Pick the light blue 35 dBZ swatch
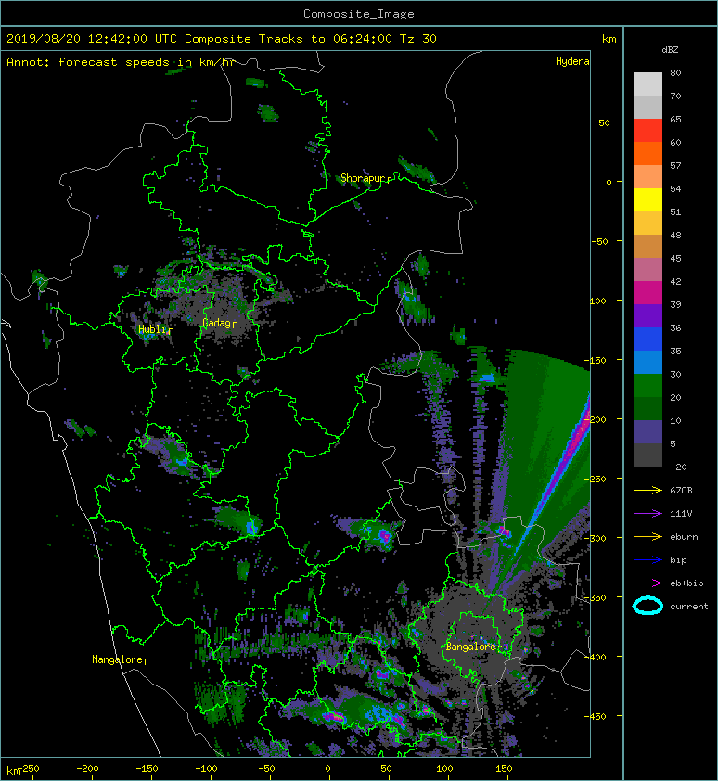The width and height of the screenshot is (718, 781). click(x=647, y=362)
